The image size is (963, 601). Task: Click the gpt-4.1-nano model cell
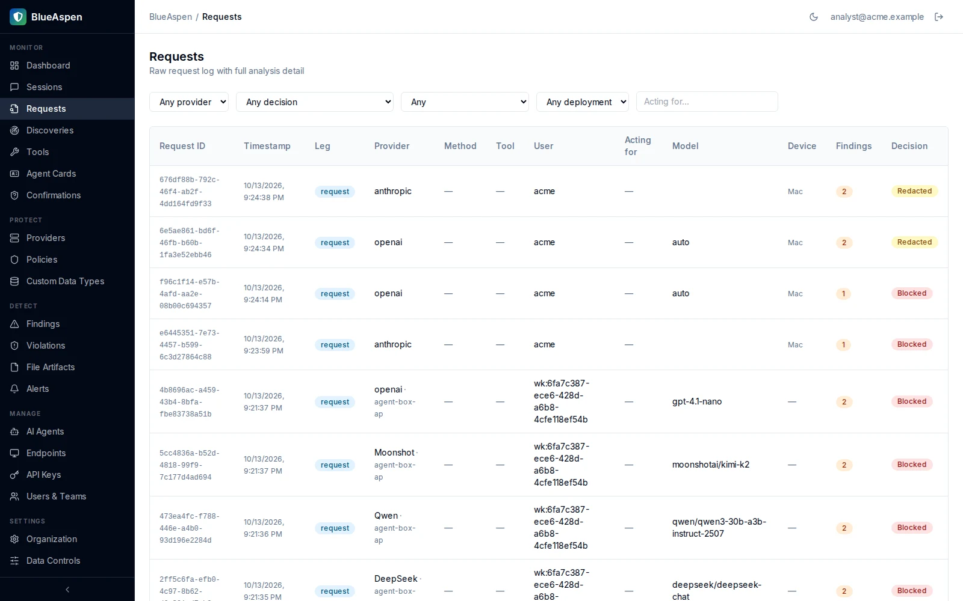[x=697, y=401]
